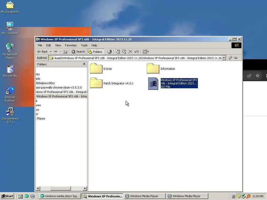Click the share icon in background browser

click(x=249, y=76)
